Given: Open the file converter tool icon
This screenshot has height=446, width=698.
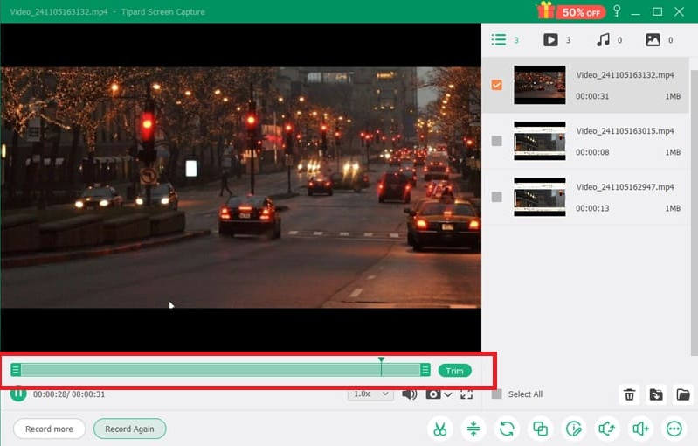Looking at the screenshot, I should pos(507,429).
